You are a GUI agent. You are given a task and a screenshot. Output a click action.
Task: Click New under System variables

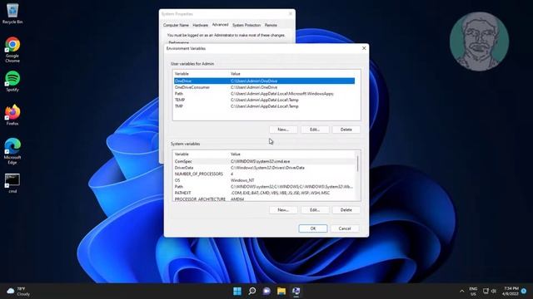click(x=283, y=210)
